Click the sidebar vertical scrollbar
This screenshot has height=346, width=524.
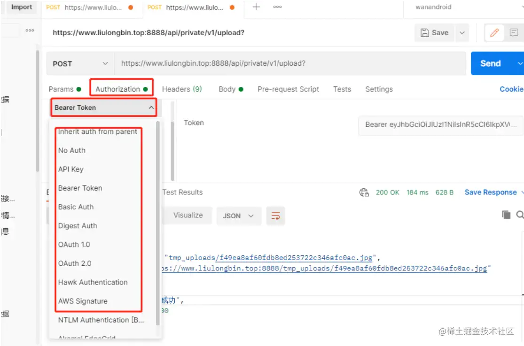(x=38, y=111)
